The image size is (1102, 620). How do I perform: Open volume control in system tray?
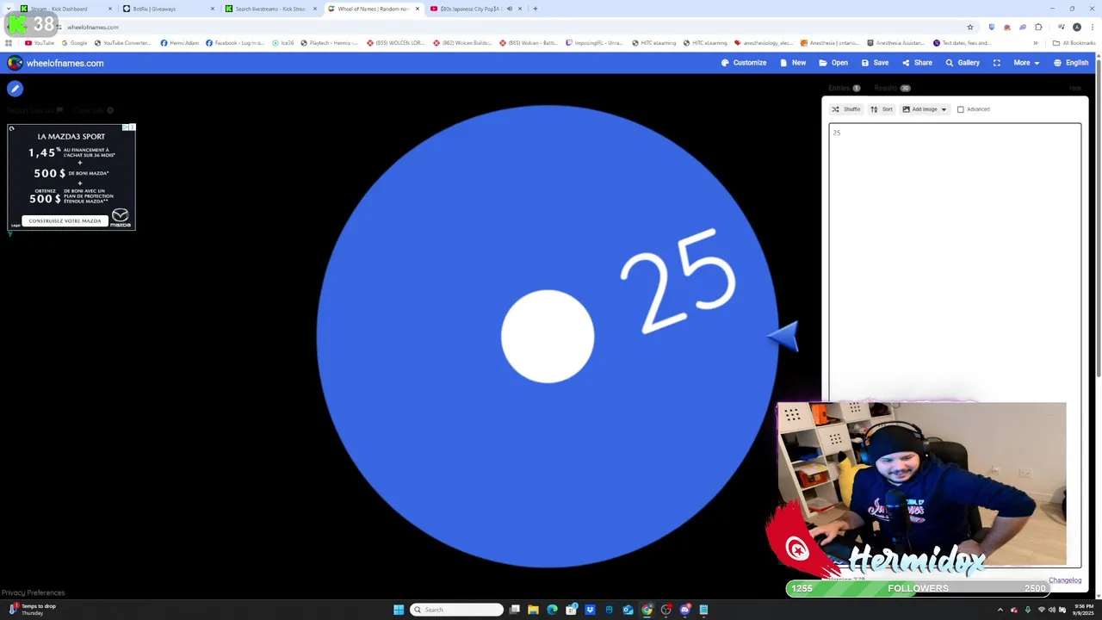1052,610
